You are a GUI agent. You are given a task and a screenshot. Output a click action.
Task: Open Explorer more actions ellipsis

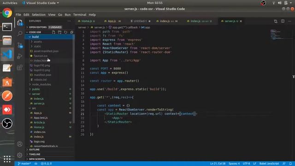(69, 21)
